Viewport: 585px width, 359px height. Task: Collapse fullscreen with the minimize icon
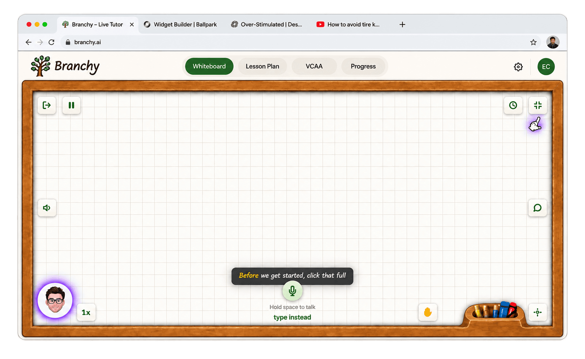point(537,105)
